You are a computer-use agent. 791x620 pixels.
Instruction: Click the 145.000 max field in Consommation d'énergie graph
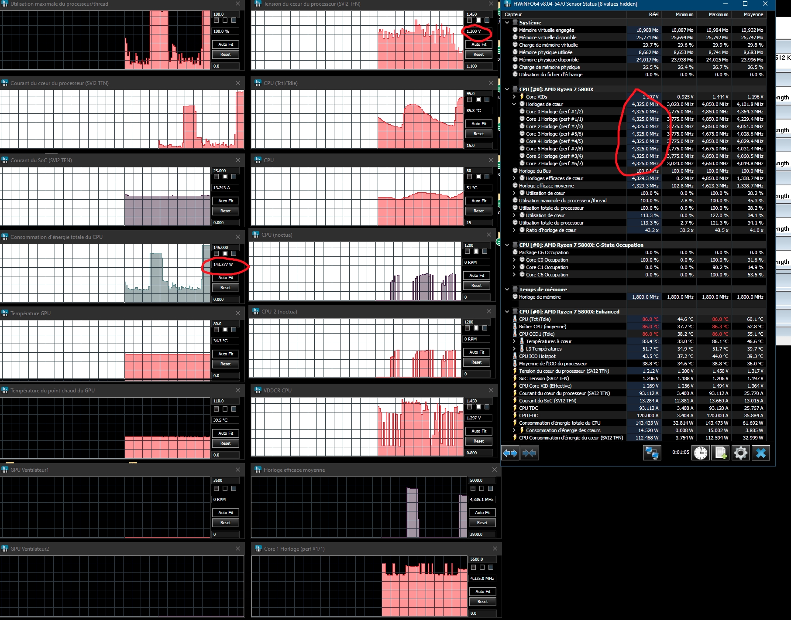[226, 248]
